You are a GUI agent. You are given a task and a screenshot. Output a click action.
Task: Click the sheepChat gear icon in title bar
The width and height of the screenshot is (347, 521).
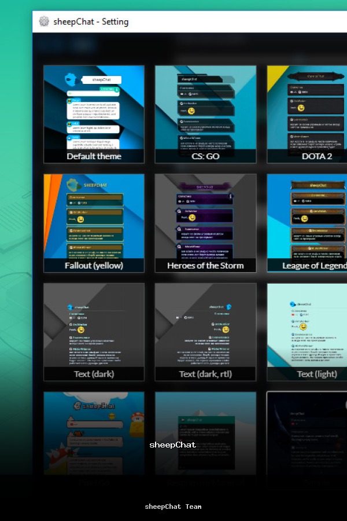tap(44, 21)
